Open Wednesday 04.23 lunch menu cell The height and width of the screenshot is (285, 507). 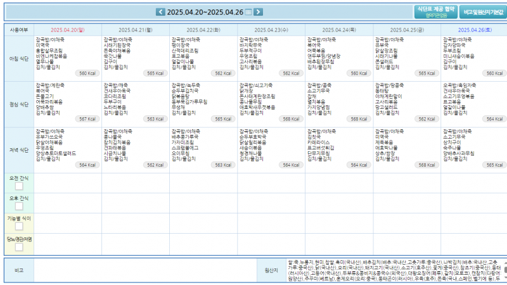(x=271, y=103)
